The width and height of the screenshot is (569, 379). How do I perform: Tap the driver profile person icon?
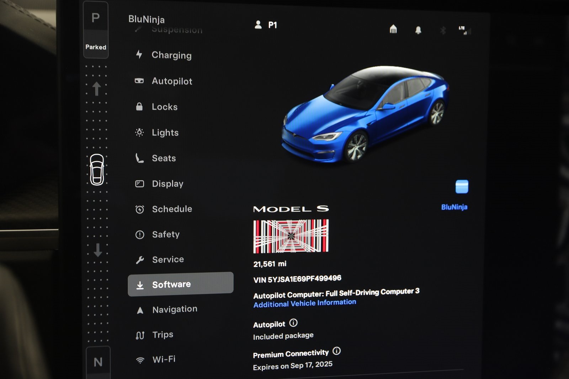coord(258,25)
